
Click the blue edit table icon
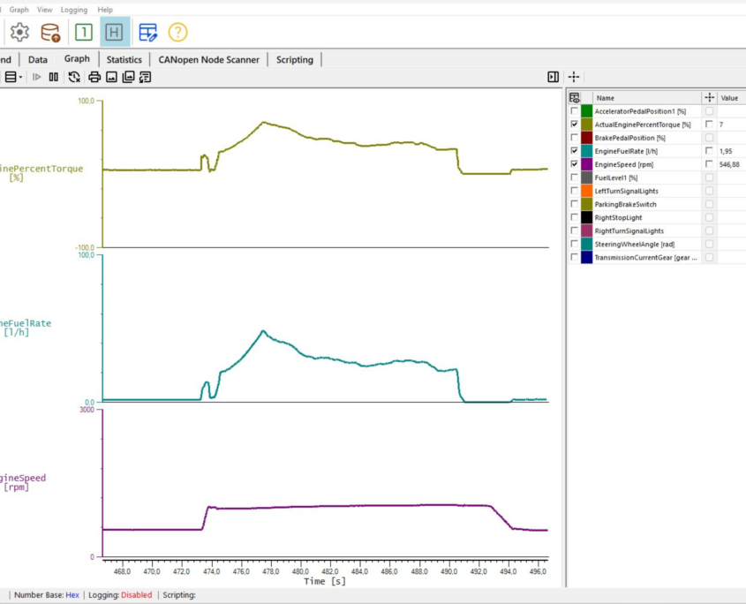[147, 33]
